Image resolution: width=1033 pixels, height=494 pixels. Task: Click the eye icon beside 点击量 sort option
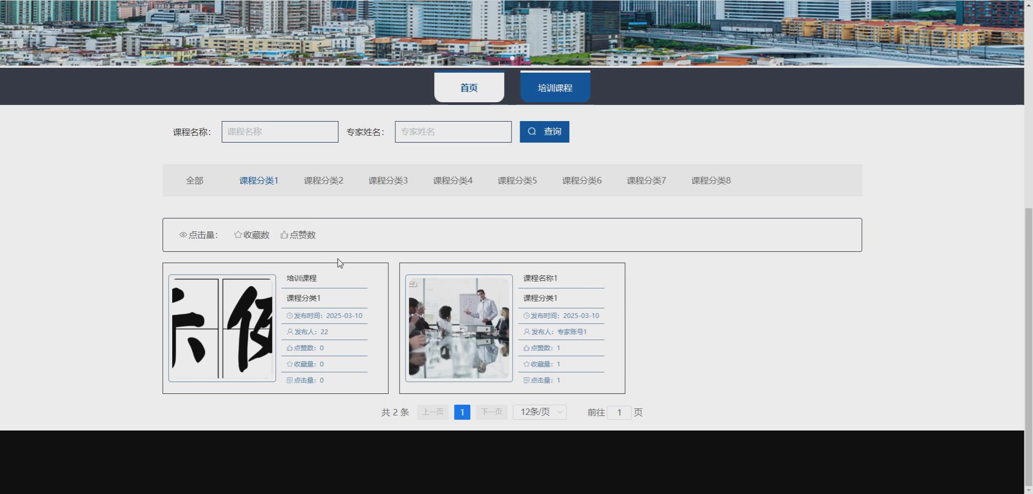click(x=183, y=235)
